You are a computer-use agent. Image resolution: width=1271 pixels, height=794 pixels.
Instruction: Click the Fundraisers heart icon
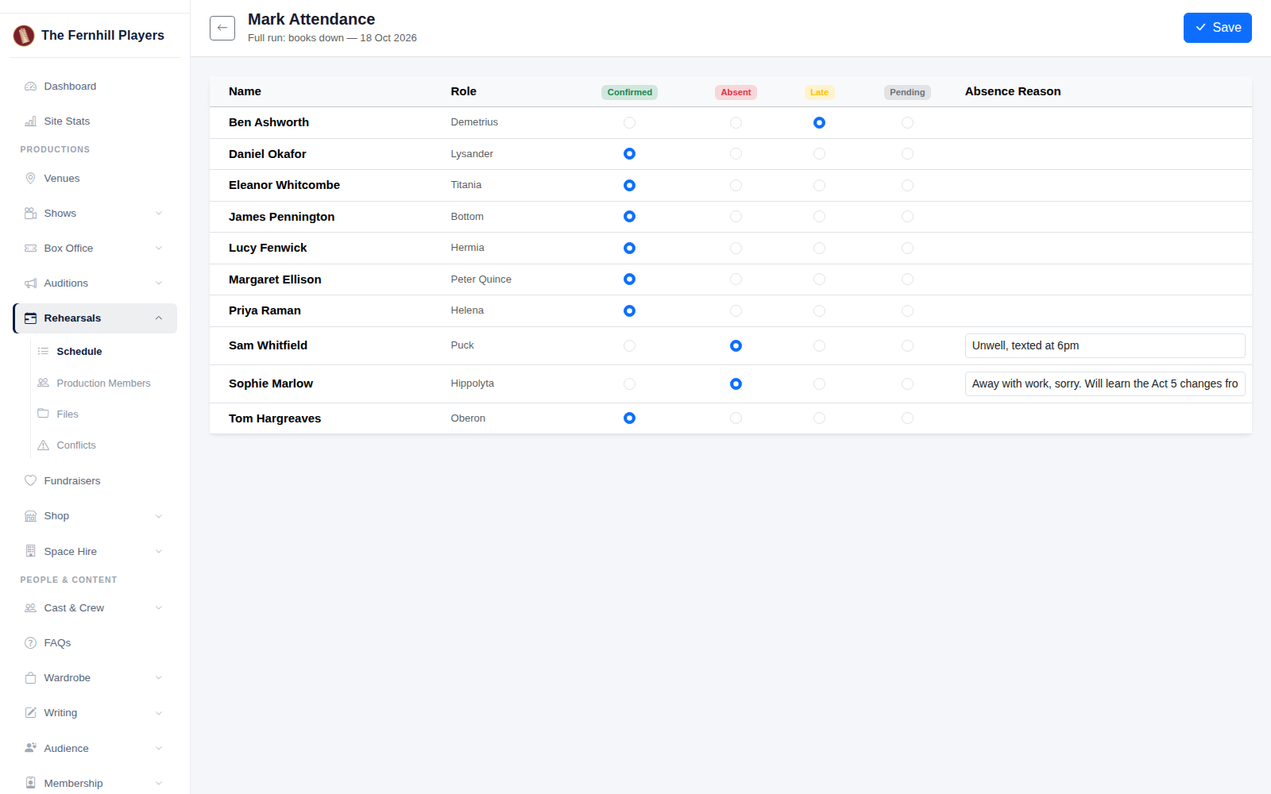31,481
